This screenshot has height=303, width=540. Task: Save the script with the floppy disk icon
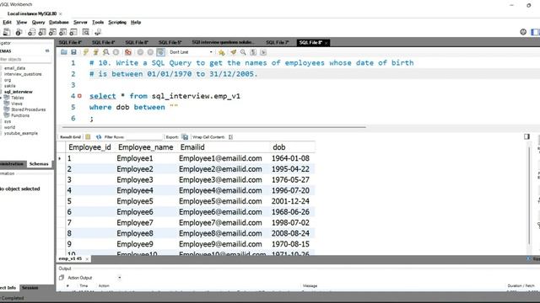[x=73, y=52]
